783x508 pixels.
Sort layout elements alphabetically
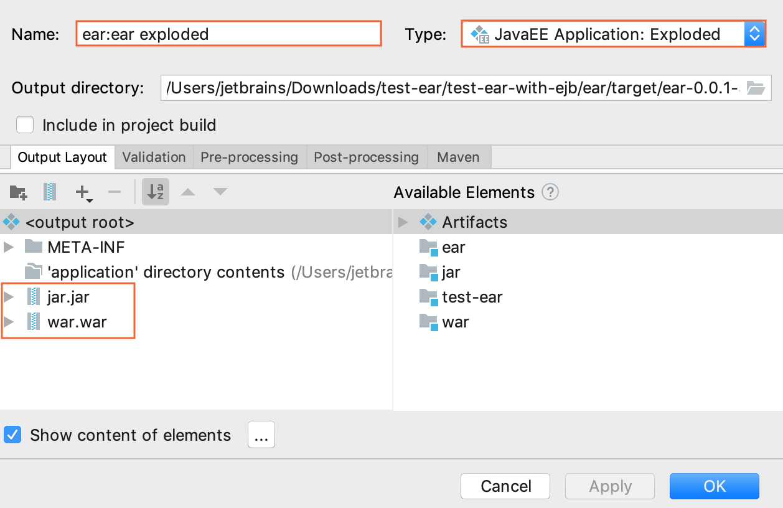pos(155,192)
